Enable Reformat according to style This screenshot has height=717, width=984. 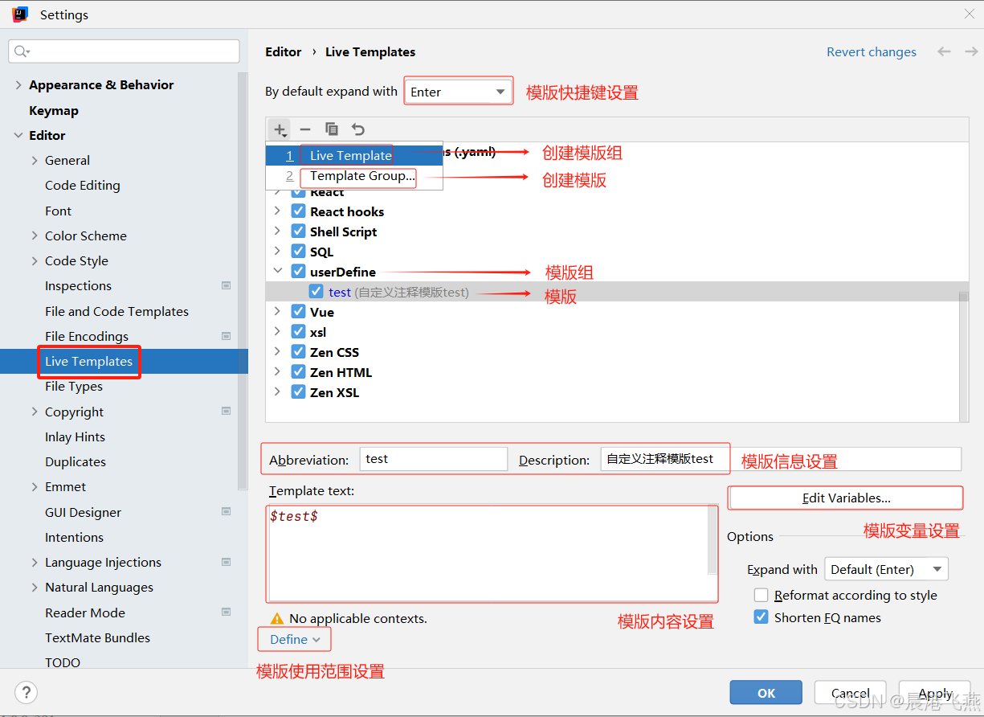coord(761,595)
